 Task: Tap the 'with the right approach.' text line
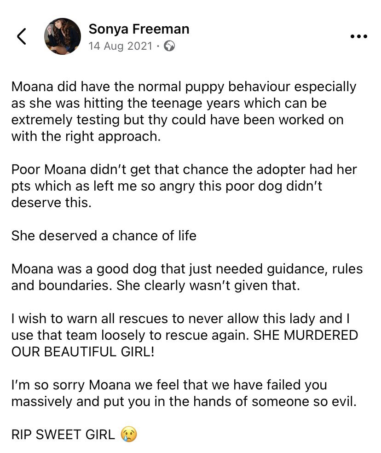point(86,136)
